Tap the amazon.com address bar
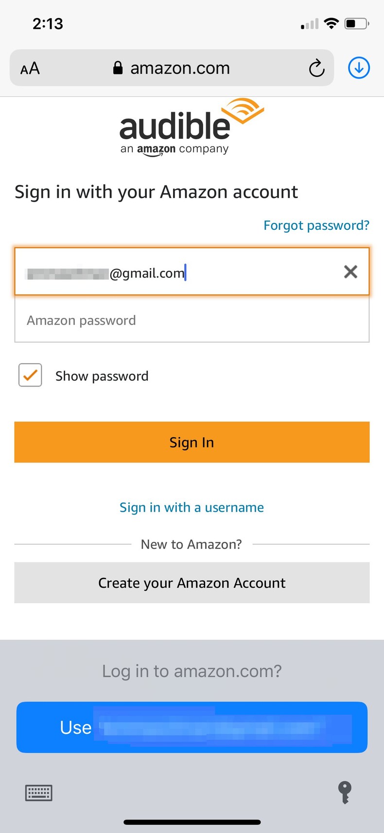Image resolution: width=384 pixels, height=833 pixels. click(180, 68)
